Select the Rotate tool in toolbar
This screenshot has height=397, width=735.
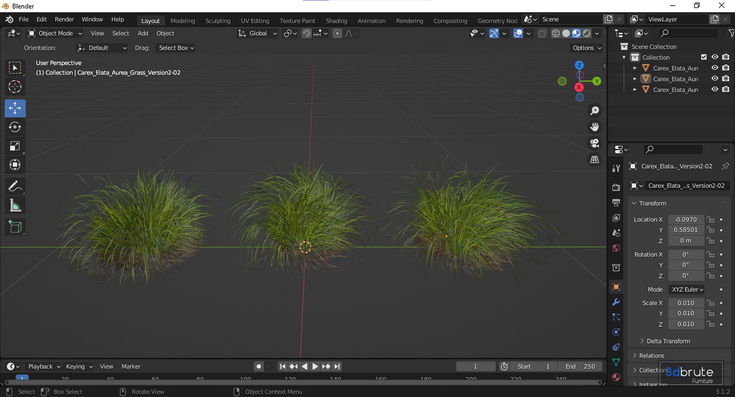click(x=15, y=127)
